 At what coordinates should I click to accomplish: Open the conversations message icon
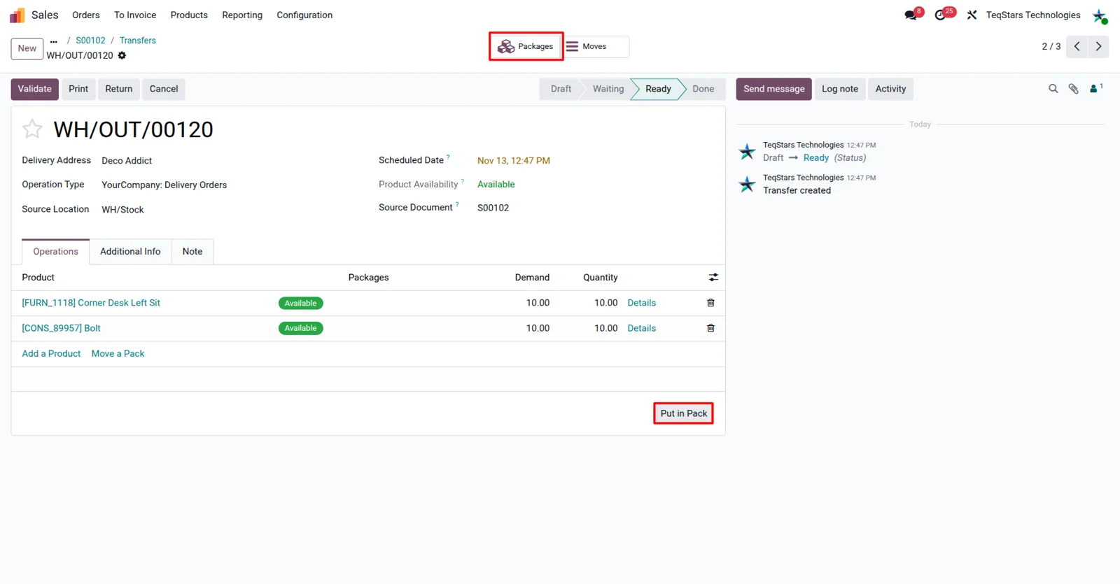pos(910,15)
